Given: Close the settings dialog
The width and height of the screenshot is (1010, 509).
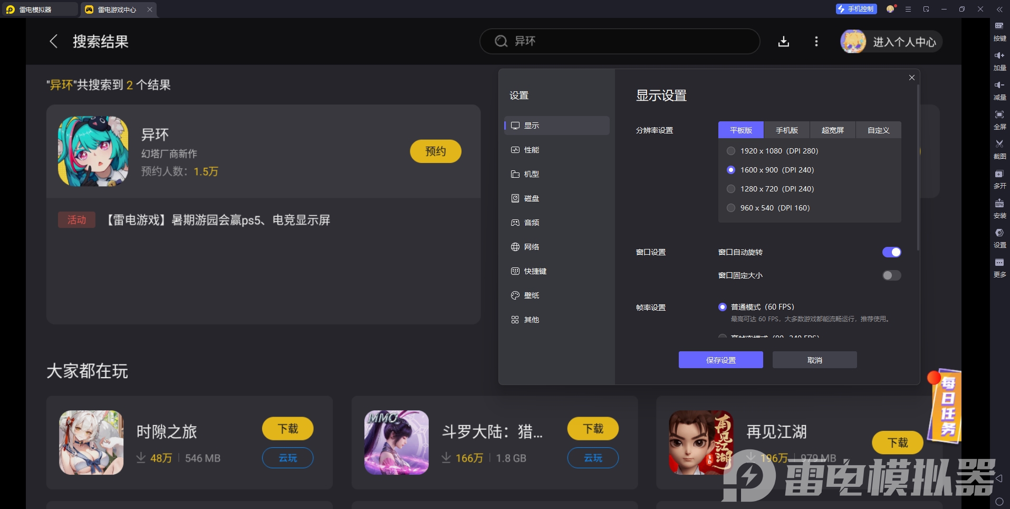Looking at the screenshot, I should pos(912,78).
